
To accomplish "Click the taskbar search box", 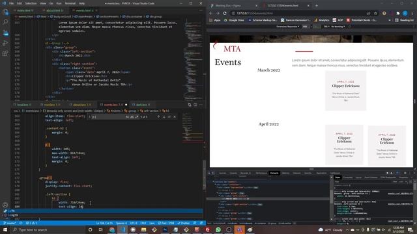I will click(48, 229).
